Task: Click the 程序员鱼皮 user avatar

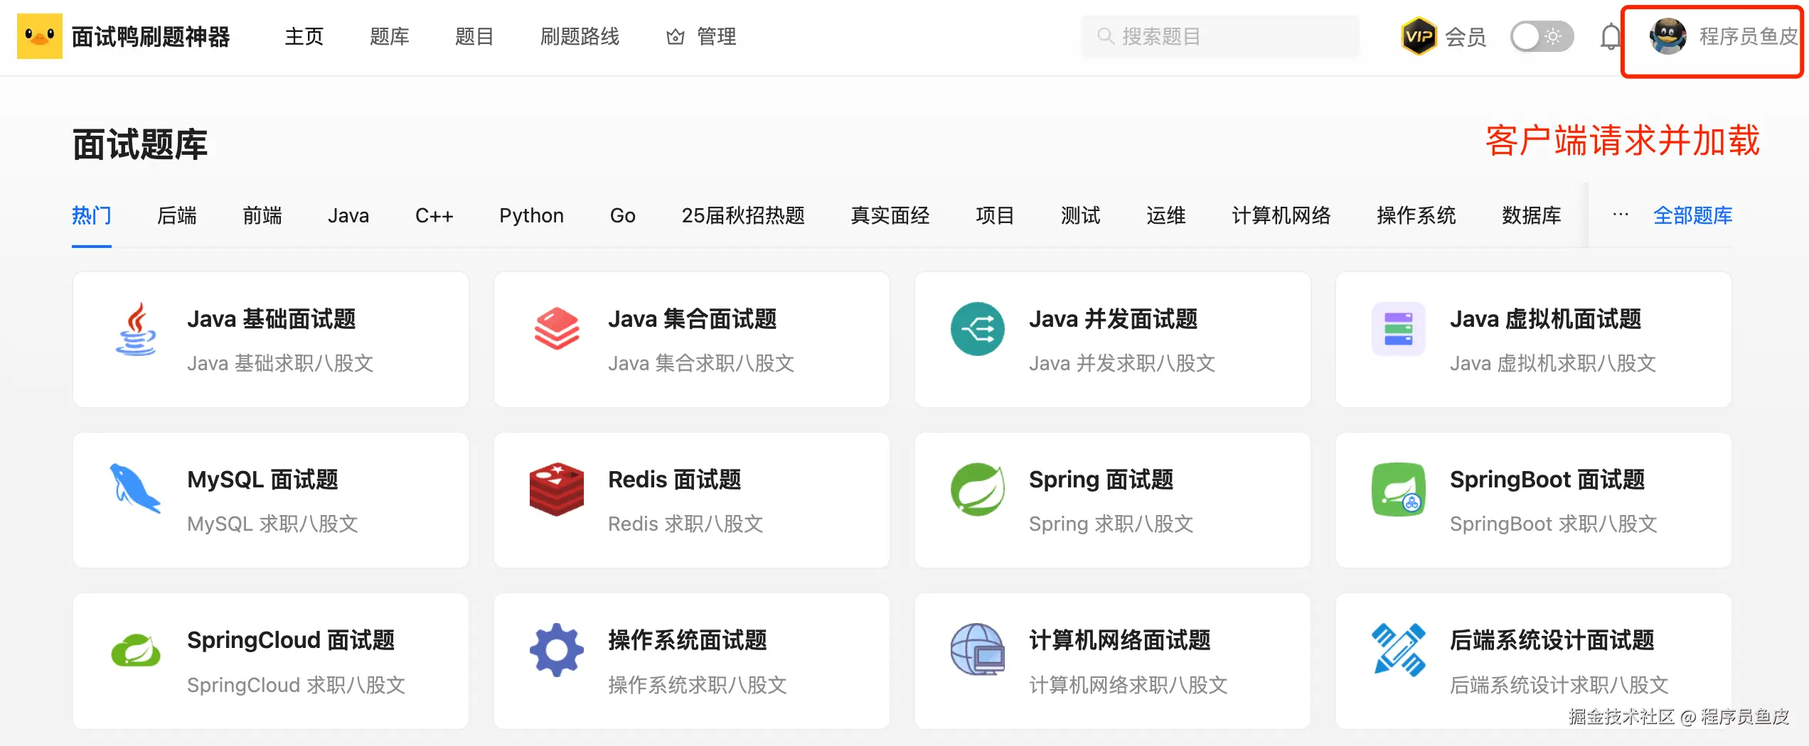Action: 1667,36
